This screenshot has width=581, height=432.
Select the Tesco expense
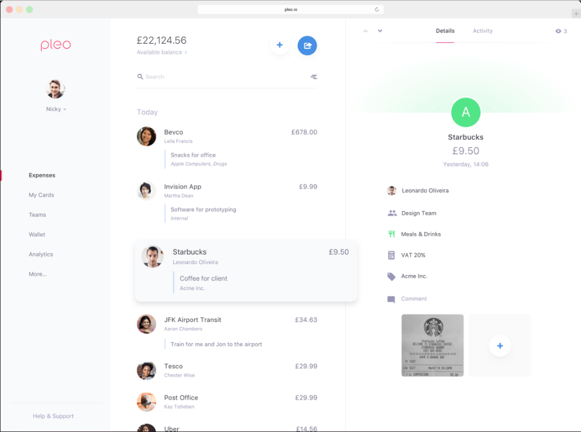coord(227,370)
